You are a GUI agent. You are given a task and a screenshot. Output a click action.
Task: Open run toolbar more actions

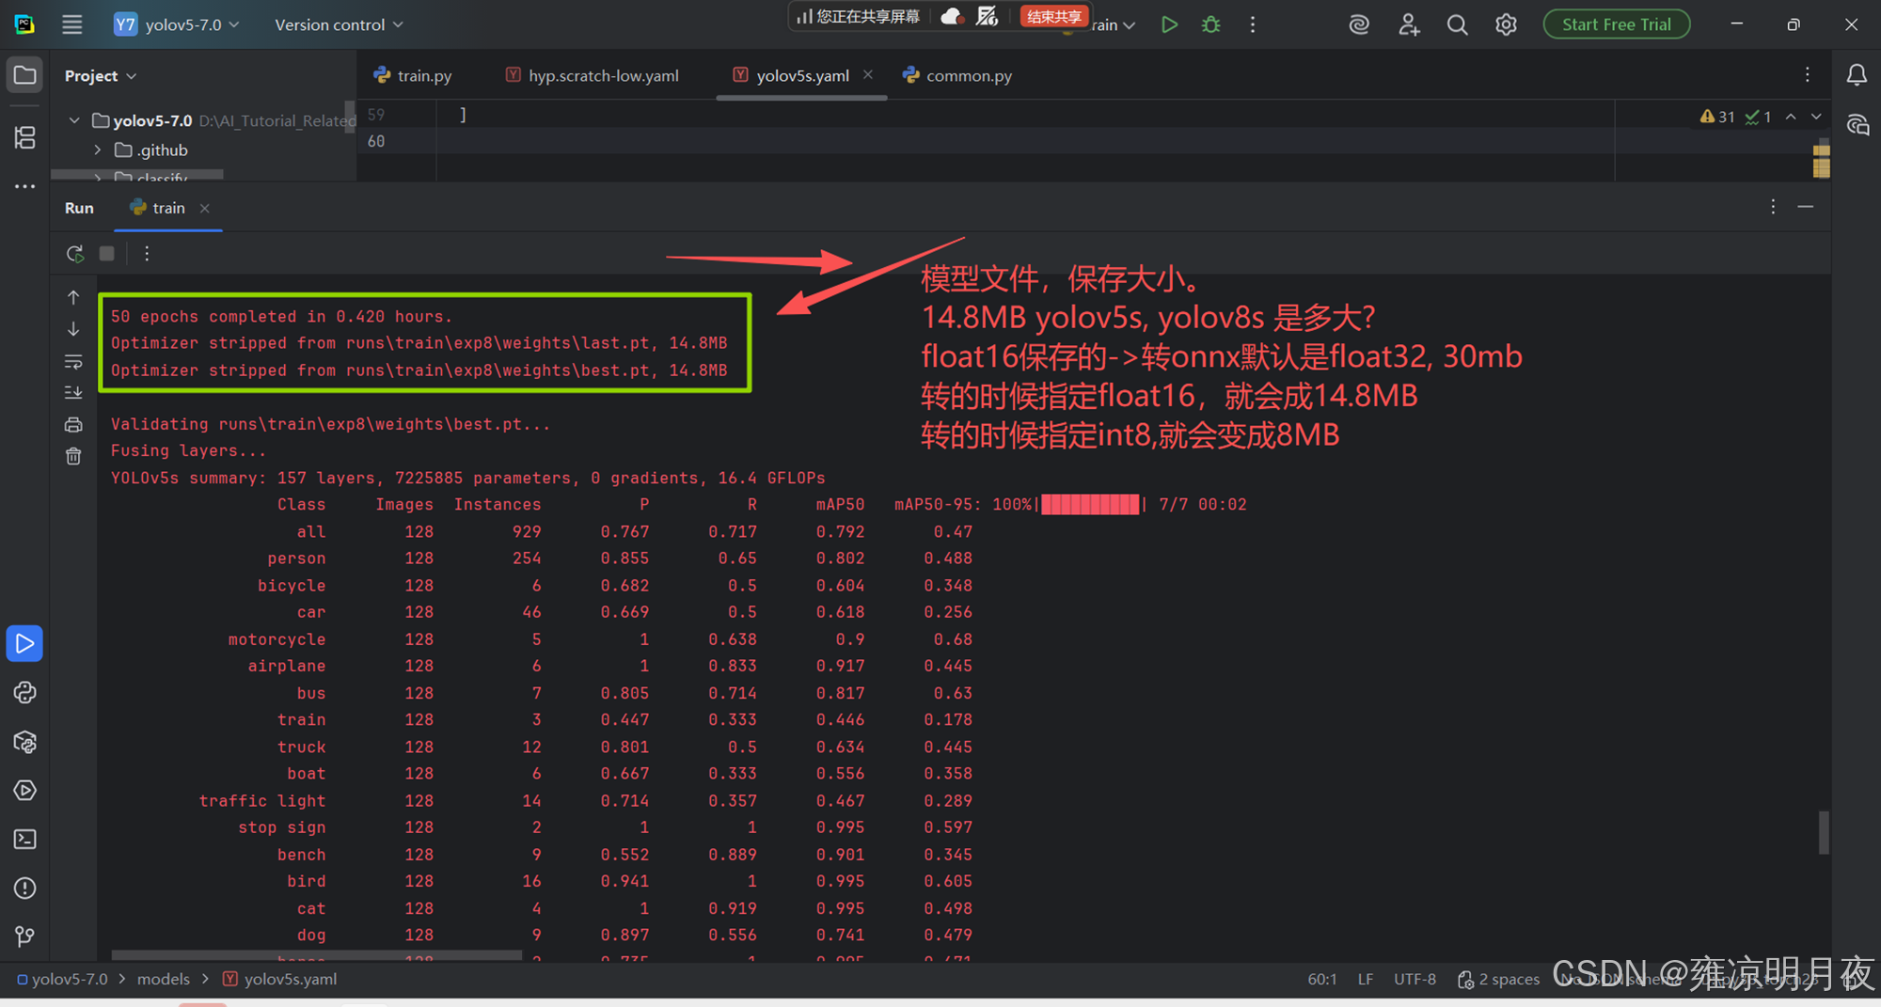pos(147,253)
